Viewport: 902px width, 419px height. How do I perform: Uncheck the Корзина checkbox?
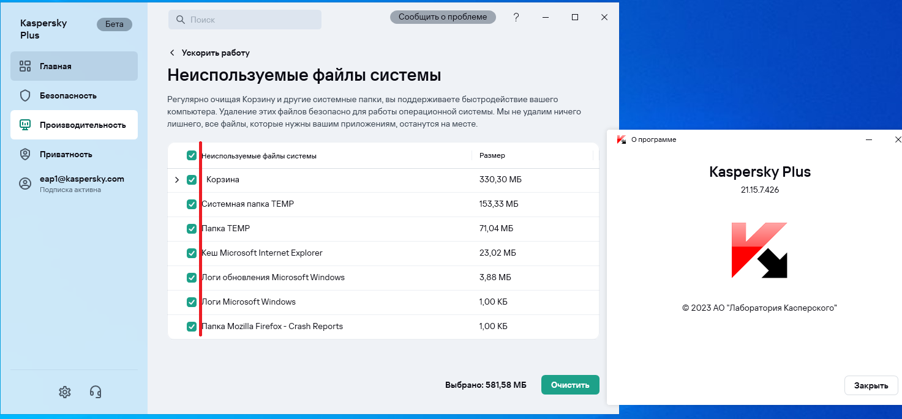tap(192, 180)
